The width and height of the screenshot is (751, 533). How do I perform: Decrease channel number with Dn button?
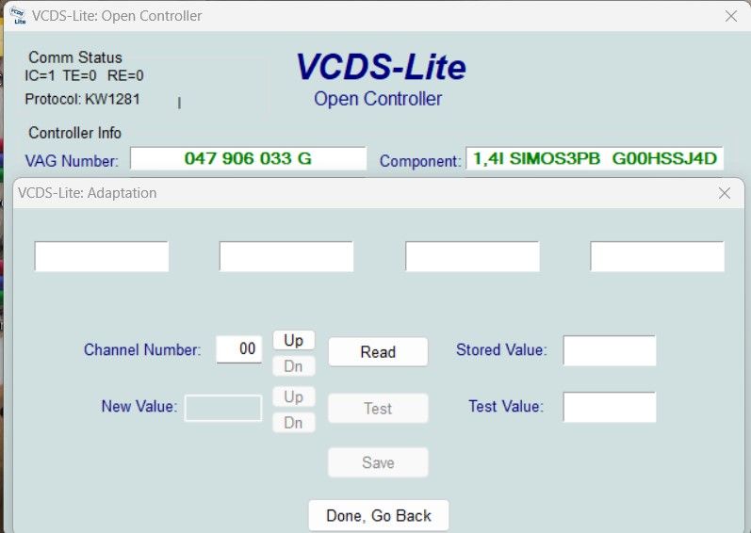pyautogui.click(x=294, y=366)
